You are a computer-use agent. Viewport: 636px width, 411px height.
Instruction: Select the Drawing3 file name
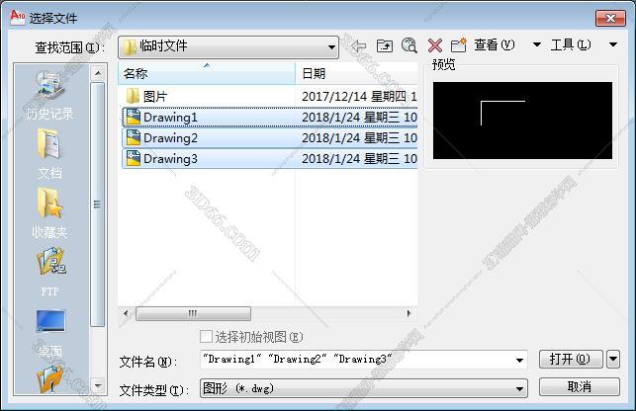click(x=170, y=159)
